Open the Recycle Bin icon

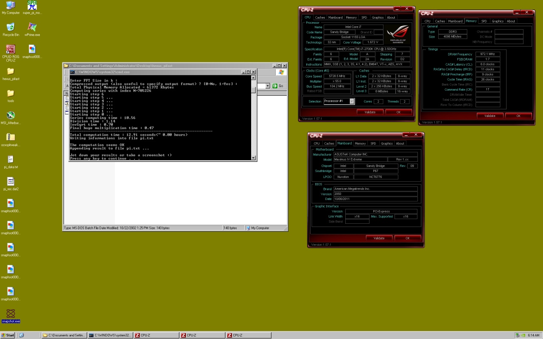click(x=11, y=28)
